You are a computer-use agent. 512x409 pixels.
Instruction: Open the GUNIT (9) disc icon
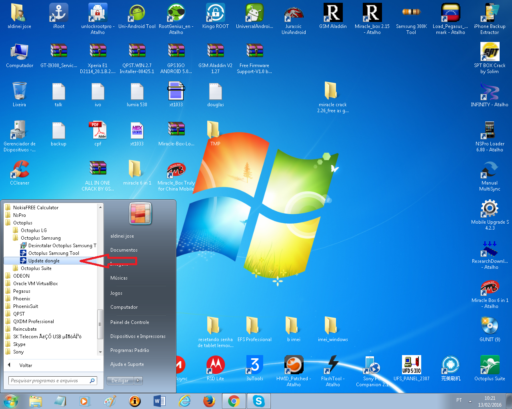coord(490,329)
